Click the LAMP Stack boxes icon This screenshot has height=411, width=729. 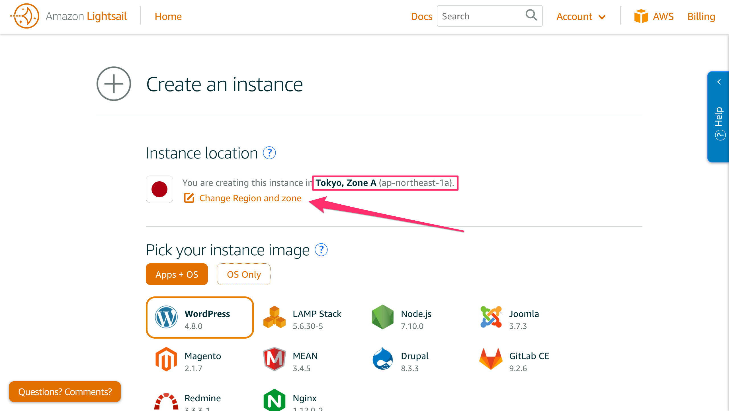[x=274, y=317]
